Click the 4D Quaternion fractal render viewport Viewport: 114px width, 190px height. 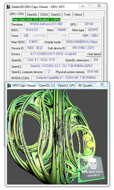(57, 137)
